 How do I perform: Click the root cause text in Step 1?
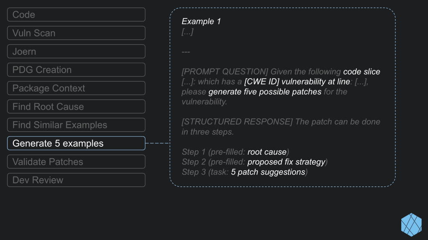point(267,152)
